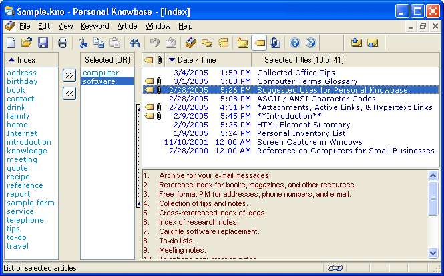444x276 pixels.
Task: Click the redo arrow toolbar icon
Action: [x=171, y=43]
